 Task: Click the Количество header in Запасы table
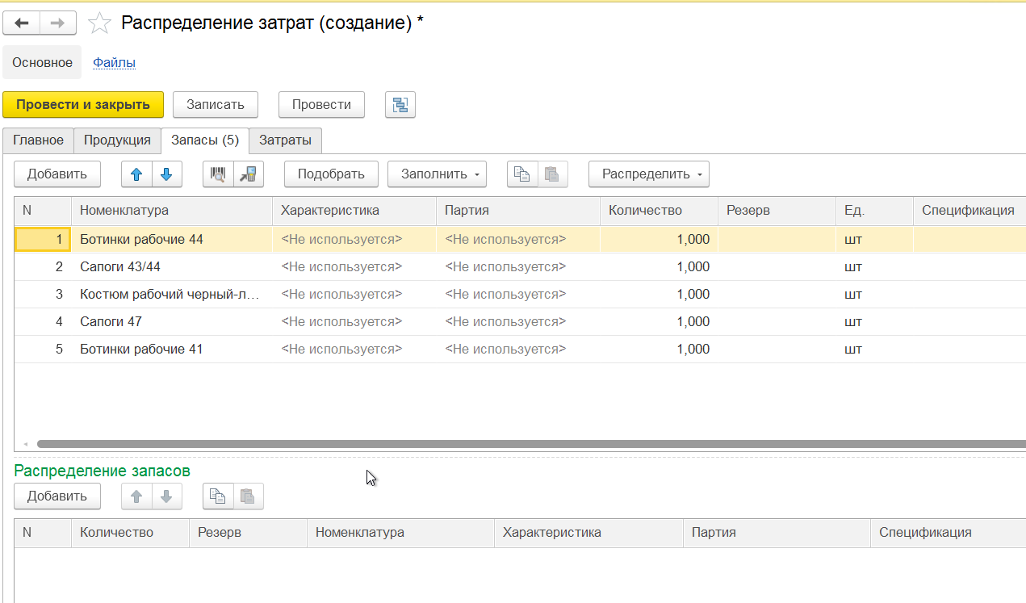[659, 211]
